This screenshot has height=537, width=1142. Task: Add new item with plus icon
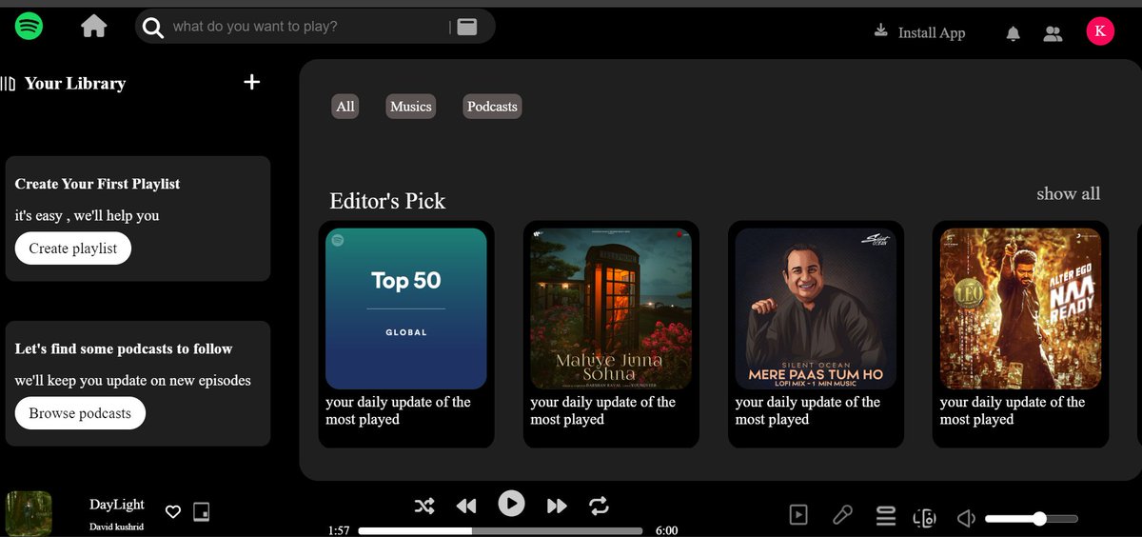point(251,82)
